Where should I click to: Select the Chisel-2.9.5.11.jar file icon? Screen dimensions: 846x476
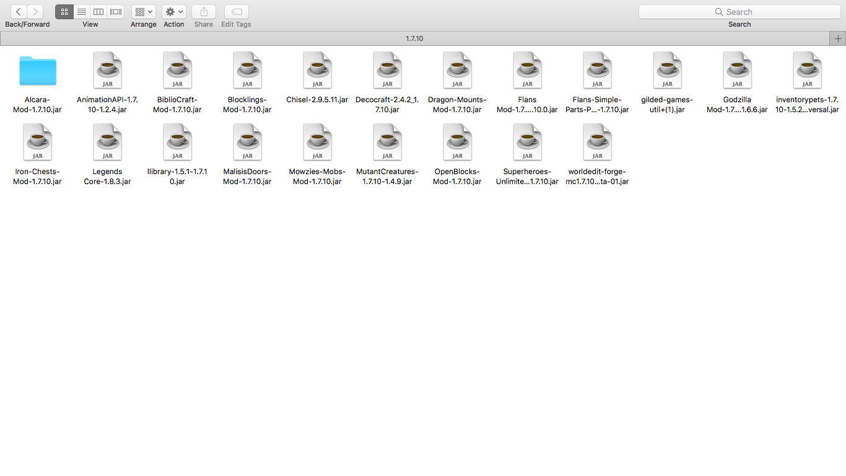pos(318,70)
